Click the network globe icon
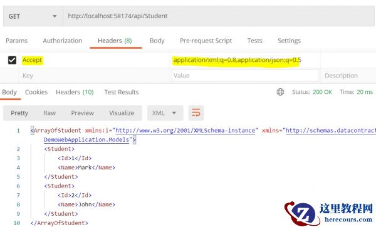The width and height of the screenshot is (376, 227). click(280, 92)
